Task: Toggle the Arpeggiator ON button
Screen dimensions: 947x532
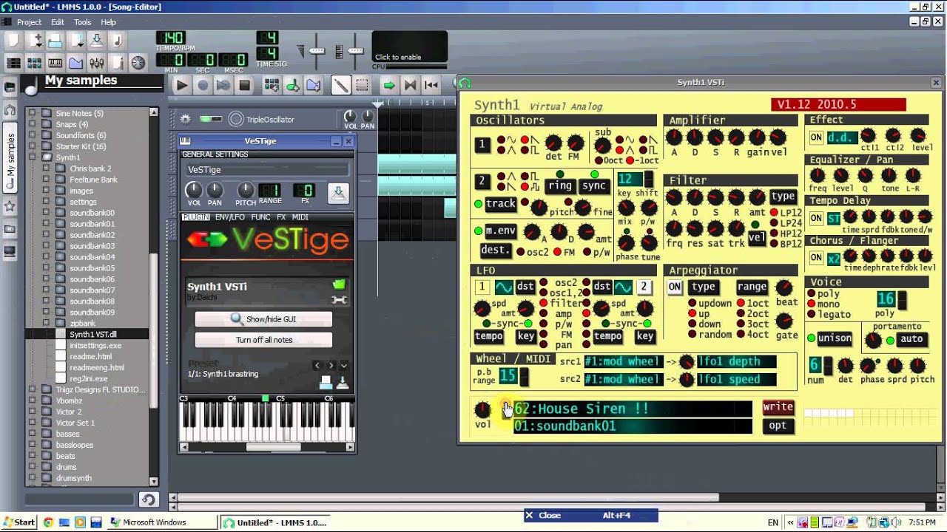Action: point(675,287)
